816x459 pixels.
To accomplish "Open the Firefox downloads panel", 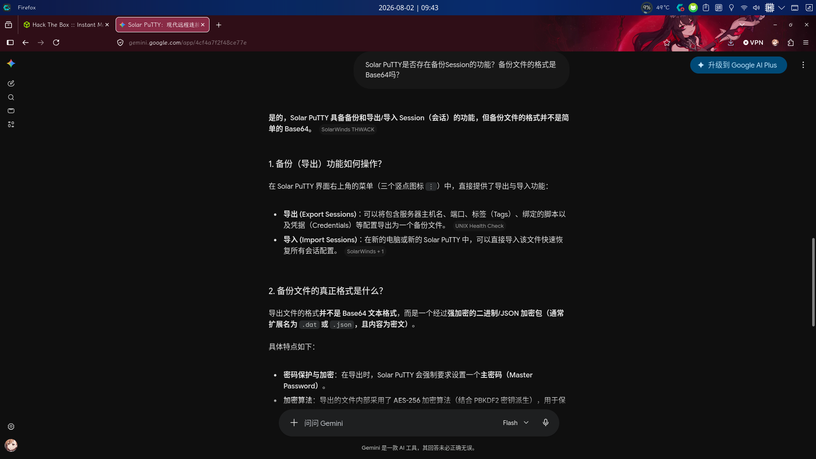I will click(x=731, y=42).
